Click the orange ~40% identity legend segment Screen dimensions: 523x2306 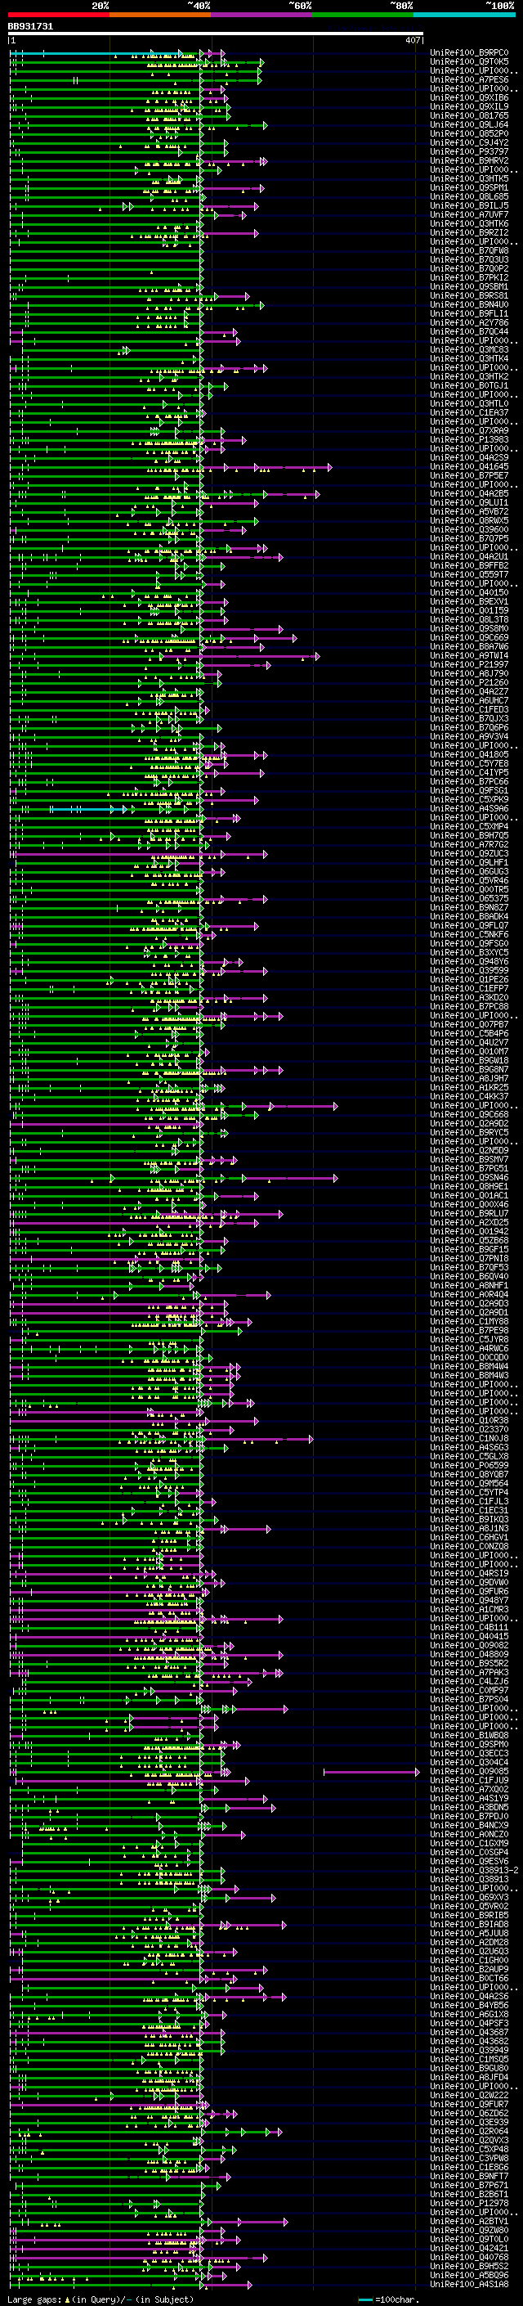[160, 15]
